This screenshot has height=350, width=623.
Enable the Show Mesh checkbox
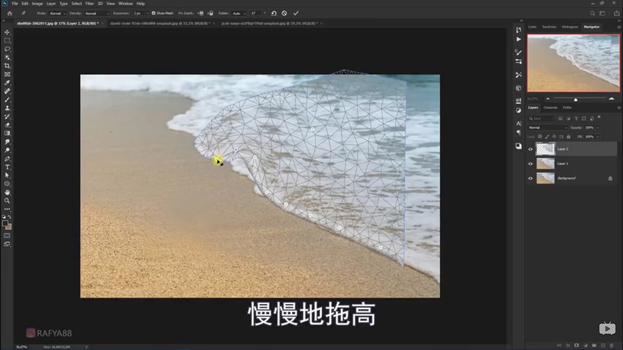154,13
